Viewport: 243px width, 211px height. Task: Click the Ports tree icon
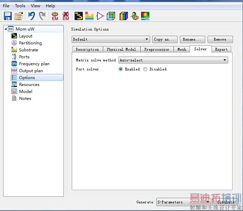[14, 57]
